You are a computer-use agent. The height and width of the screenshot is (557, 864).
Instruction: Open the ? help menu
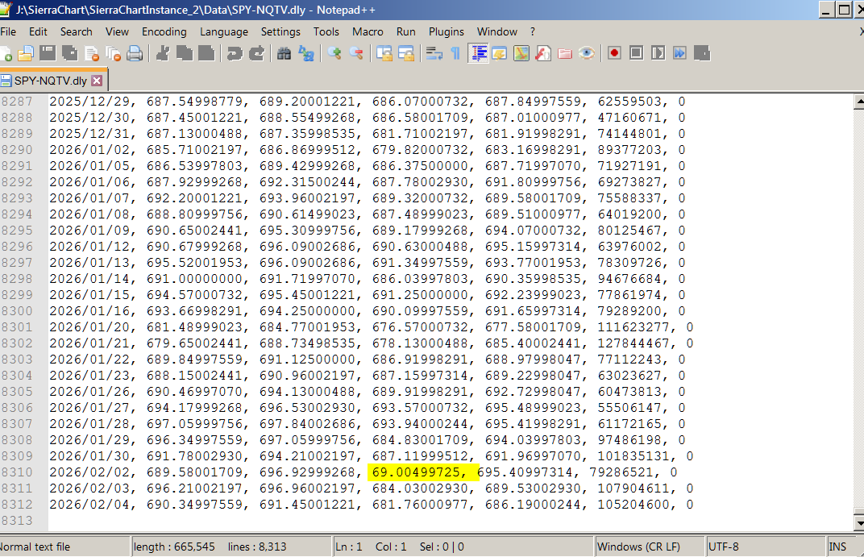pyautogui.click(x=532, y=32)
